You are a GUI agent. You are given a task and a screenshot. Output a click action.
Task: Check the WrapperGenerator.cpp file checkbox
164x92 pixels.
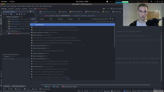[7, 29]
